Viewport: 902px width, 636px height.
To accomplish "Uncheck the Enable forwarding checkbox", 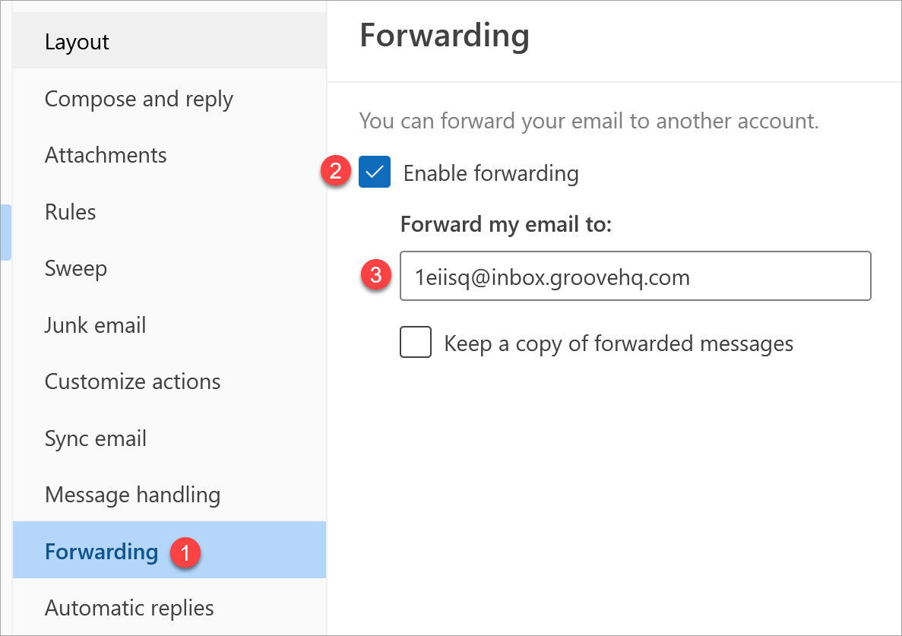I will 375,172.
